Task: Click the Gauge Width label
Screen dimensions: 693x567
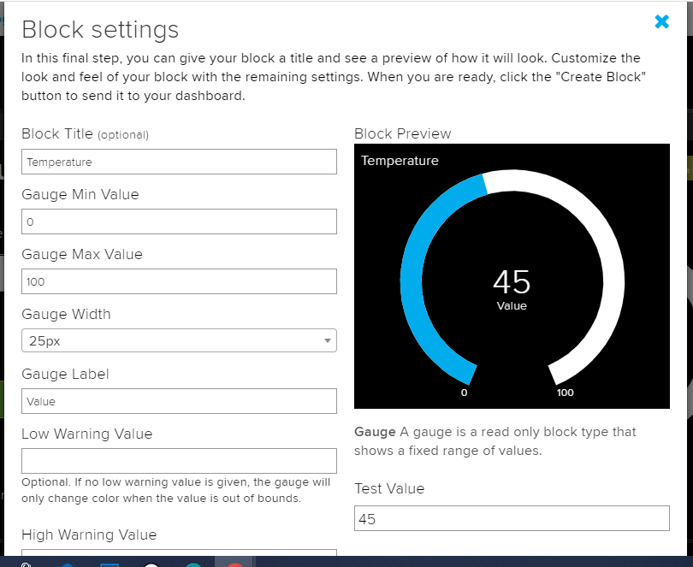Action: pos(66,314)
